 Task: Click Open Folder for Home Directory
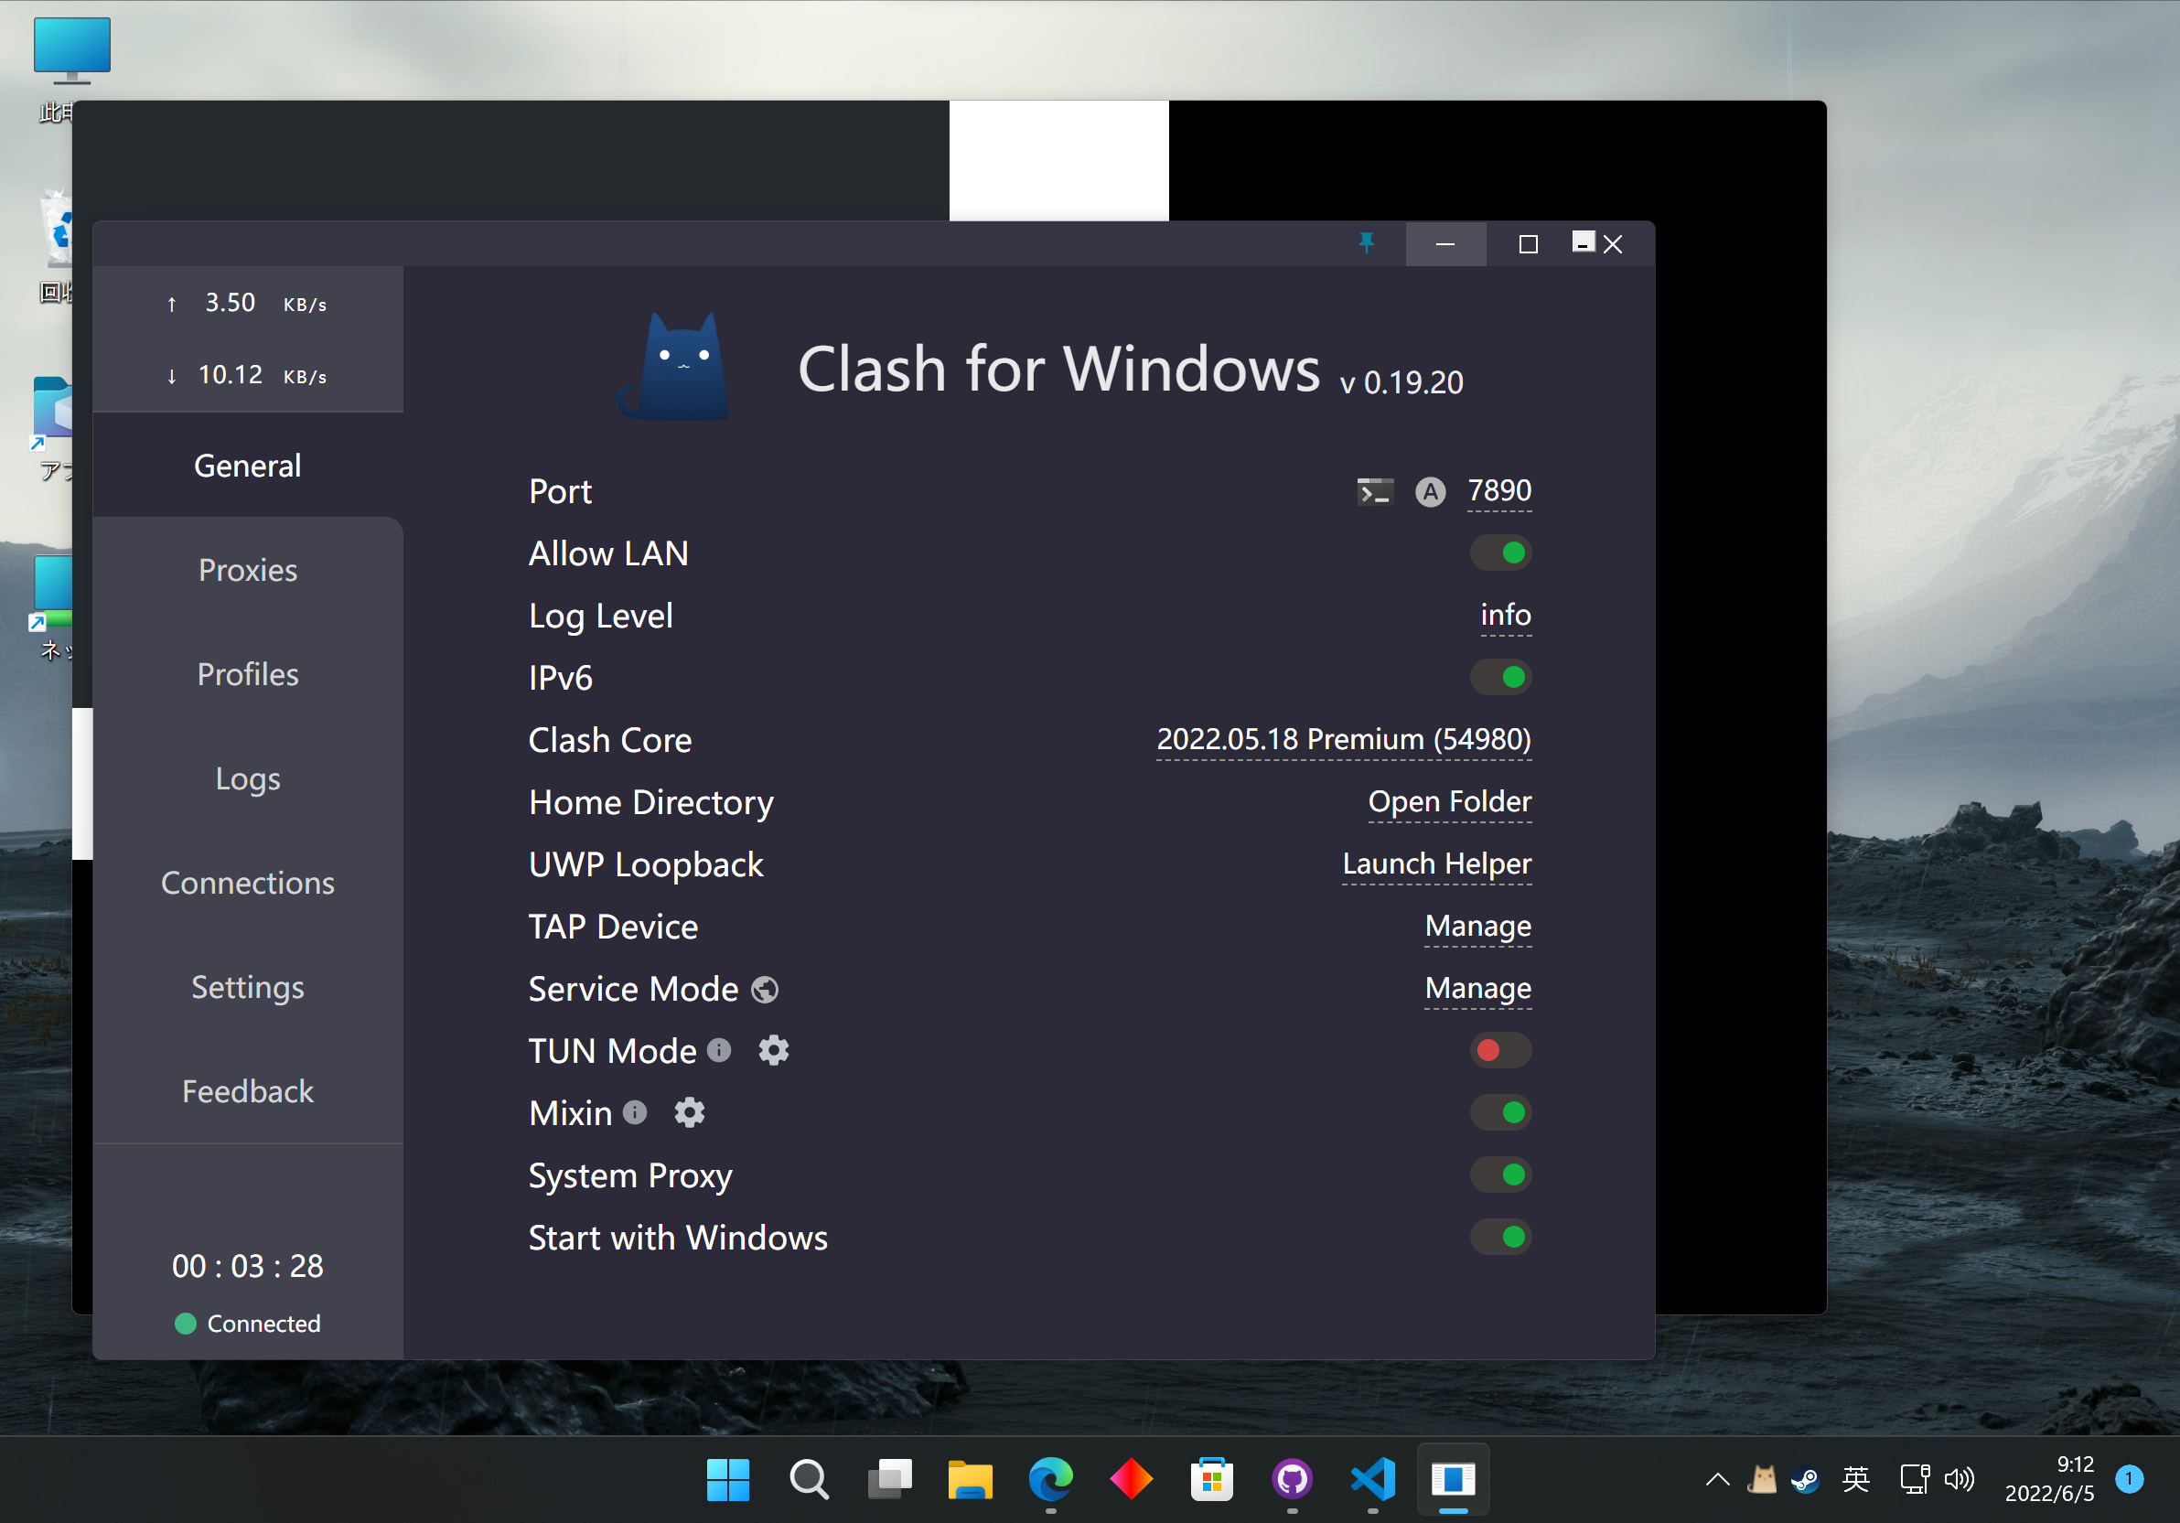pos(1449,801)
